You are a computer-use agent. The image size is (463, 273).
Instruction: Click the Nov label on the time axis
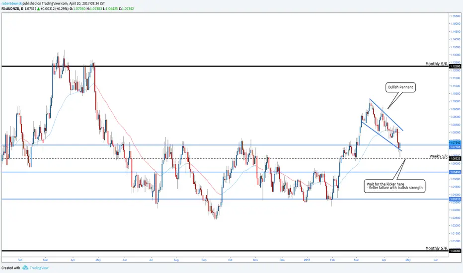point(256,260)
